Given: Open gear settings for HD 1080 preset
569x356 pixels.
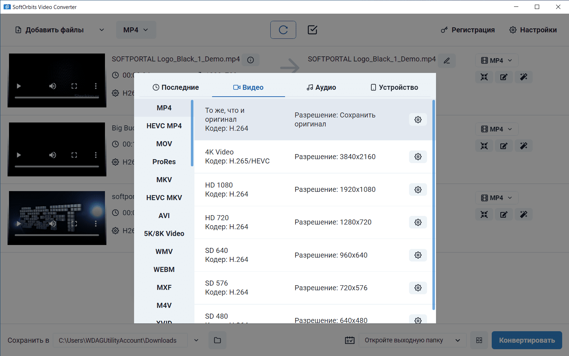Looking at the screenshot, I should (418, 190).
